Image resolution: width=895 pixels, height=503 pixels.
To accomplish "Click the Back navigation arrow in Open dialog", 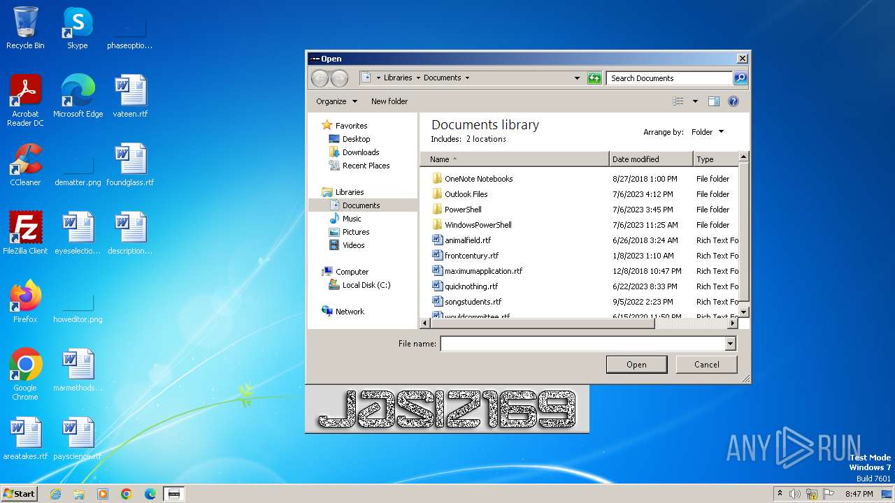I will click(320, 78).
